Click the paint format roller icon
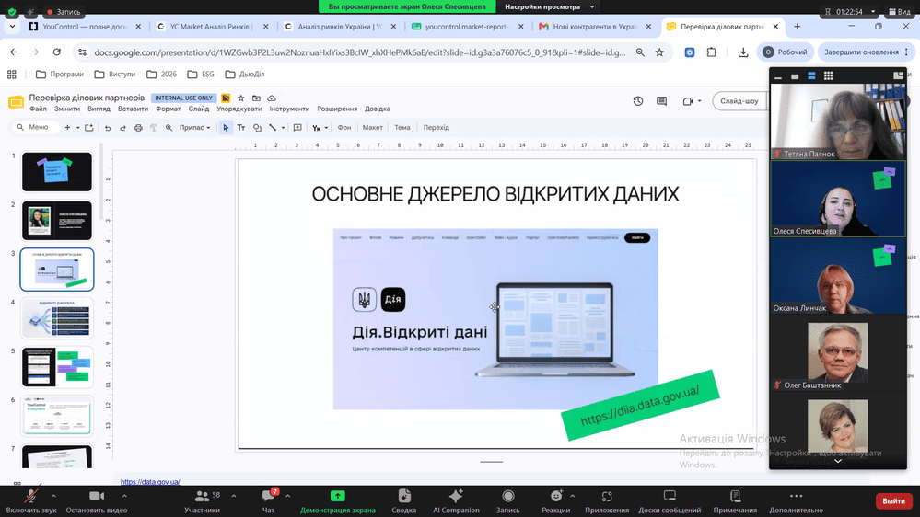Viewport: 920px width, 517px height. point(153,127)
